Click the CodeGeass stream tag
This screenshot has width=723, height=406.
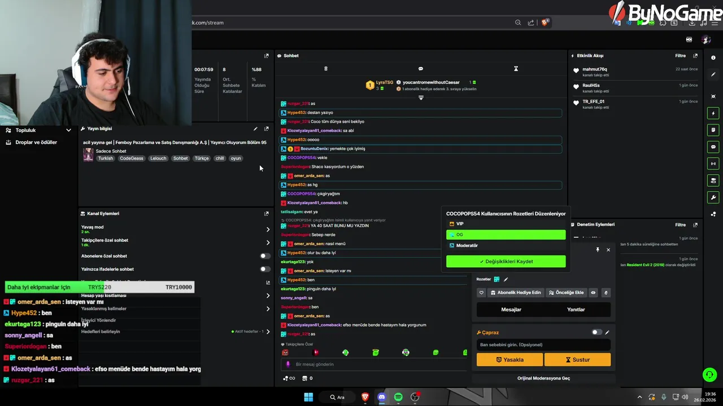click(132, 158)
